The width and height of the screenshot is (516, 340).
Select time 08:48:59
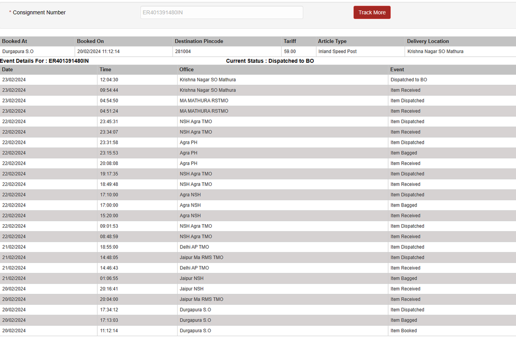109,237
